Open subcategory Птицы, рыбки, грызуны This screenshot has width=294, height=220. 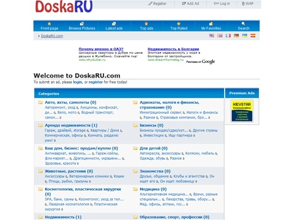(68, 181)
